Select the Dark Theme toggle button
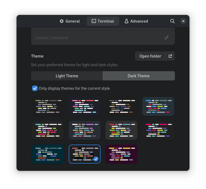Viewport: 206px width, 189px height. 139,76
